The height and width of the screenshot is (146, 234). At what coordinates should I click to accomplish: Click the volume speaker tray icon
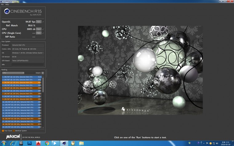pyautogui.click(x=217, y=143)
